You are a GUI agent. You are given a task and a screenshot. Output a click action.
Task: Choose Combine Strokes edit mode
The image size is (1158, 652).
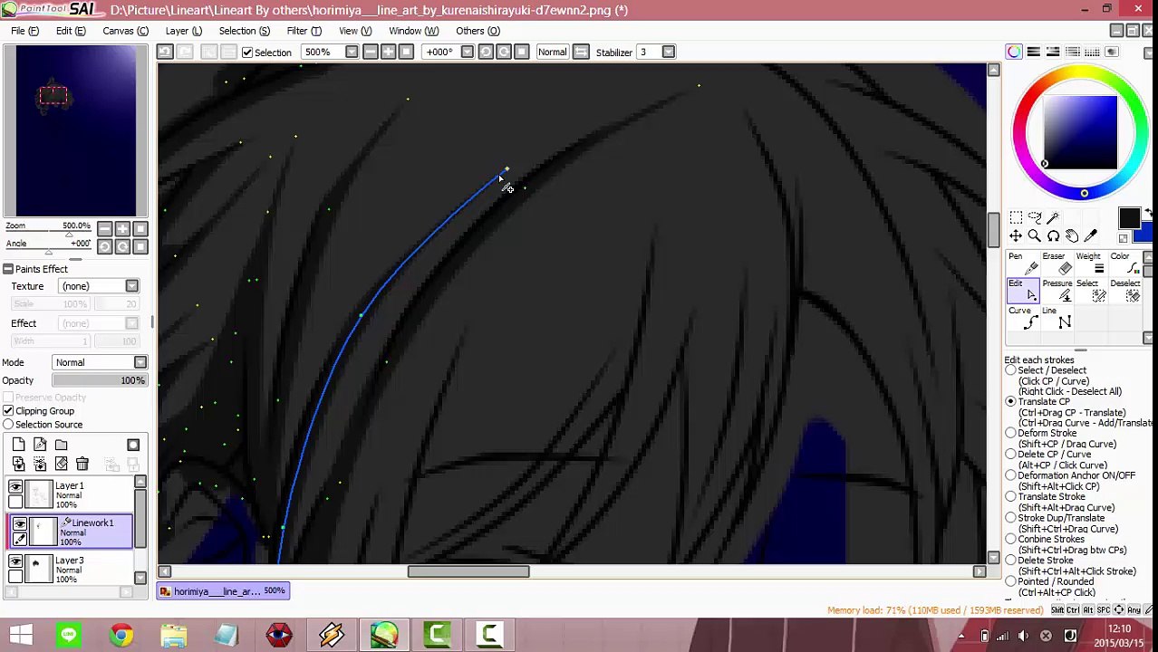tap(1010, 540)
